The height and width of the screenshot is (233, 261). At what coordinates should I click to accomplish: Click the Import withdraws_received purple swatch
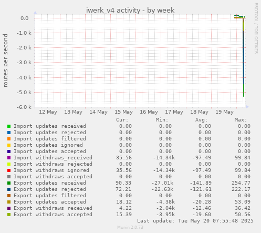click(x=9, y=158)
